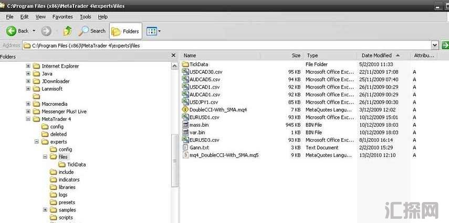This screenshot has height=223, width=449.
Task: Open the address bar dropdown arrow
Action: [434, 45]
